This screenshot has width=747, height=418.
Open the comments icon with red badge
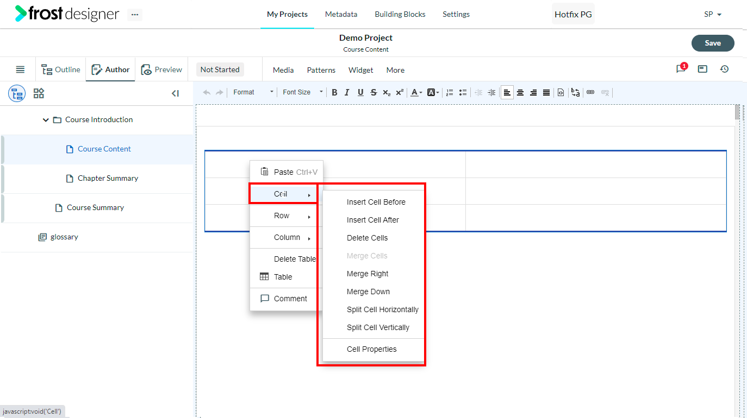(x=681, y=68)
